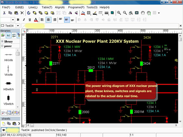183x137 pixels.
Task: Click the Cut scissors icon
Action: pos(4,13)
